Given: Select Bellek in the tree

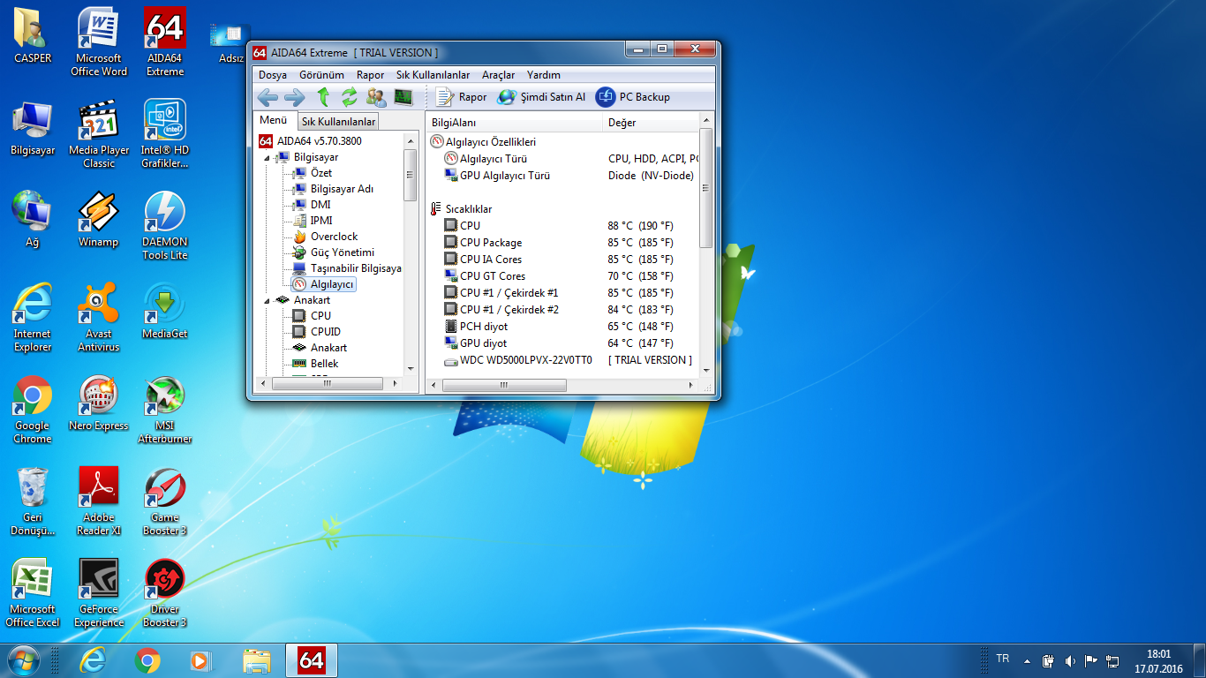Looking at the screenshot, I should (315, 364).
